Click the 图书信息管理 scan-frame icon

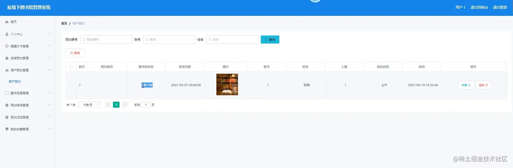click(7, 93)
